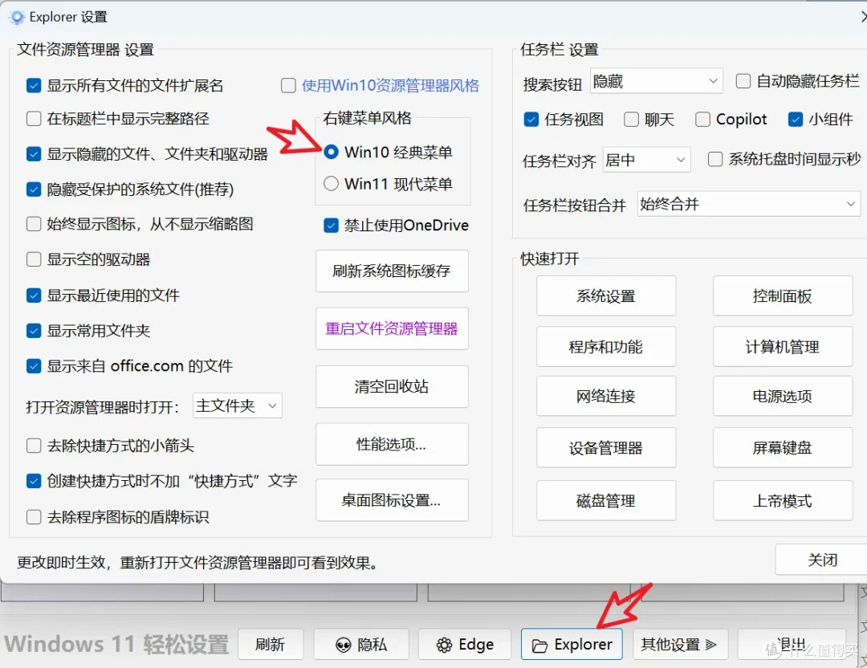Open 搜索按钮 dropdown showing 隐藏
This screenshot has height=668, width=867.
click(x=657, y=82)
